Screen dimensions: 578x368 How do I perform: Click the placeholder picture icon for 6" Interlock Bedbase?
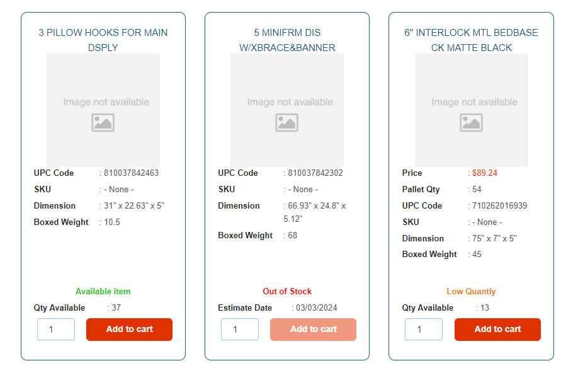click(471, 122)
